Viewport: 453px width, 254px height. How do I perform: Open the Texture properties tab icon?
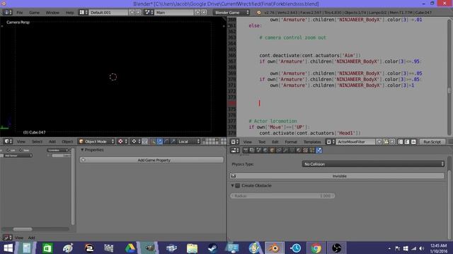click(305, 150)
